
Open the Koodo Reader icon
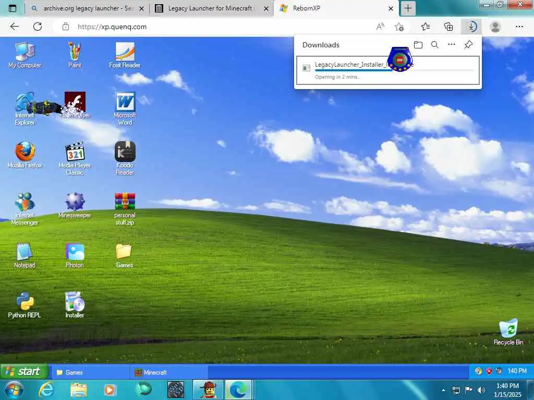point(125,158)
